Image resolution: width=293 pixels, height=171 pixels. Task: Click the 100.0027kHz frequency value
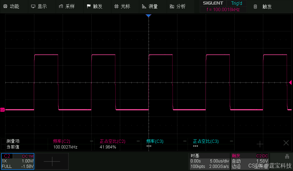tap(65, 147)
